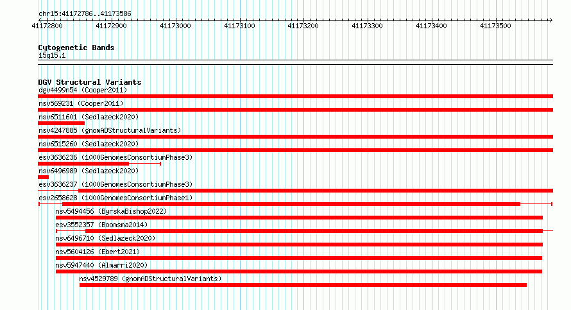Click the red bar under nsv569231

[295, 110]
